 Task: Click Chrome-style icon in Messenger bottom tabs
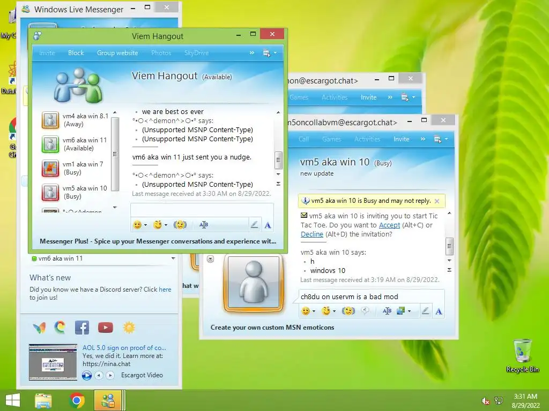coord(60,328)
